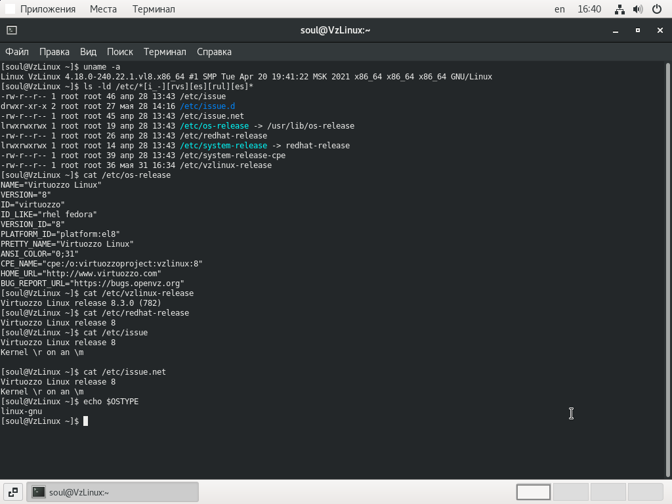Image resolution: width=672 pixels, height=504 pixels.
Task: Open the Правка menu
Action: coord(54,52)
